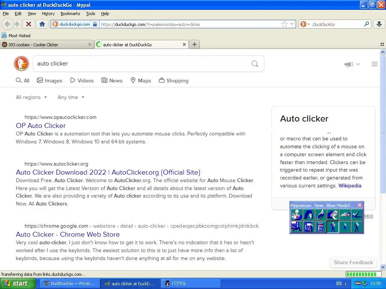
Task: Open the View menu
Action: [x=32, y=14]
